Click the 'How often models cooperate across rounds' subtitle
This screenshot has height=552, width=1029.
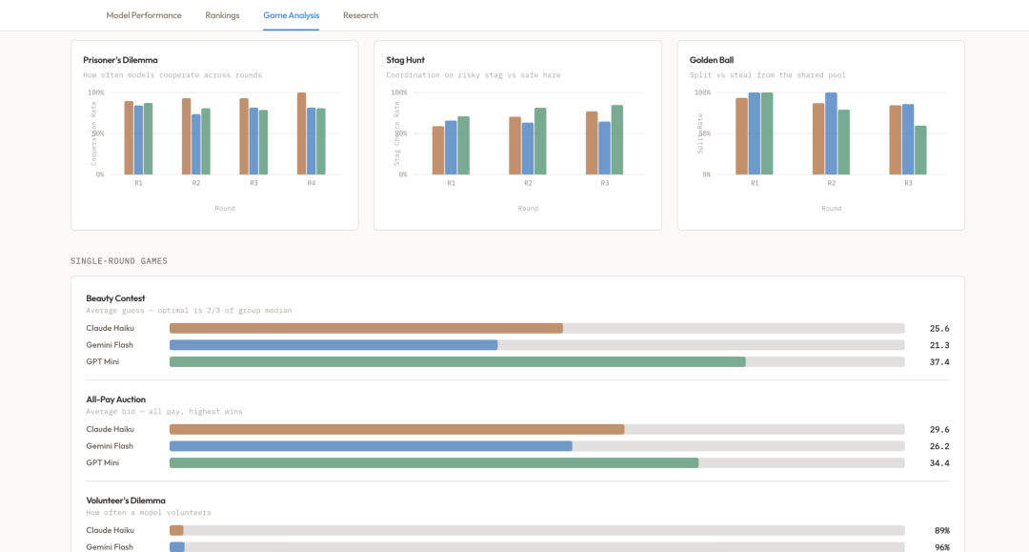[x=172, y=75]
